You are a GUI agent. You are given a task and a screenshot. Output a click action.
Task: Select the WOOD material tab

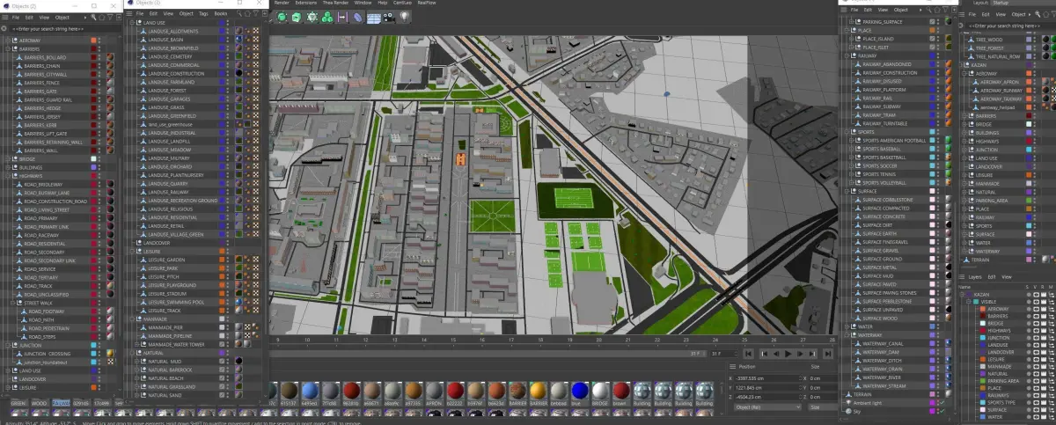(x=40, y=403)
